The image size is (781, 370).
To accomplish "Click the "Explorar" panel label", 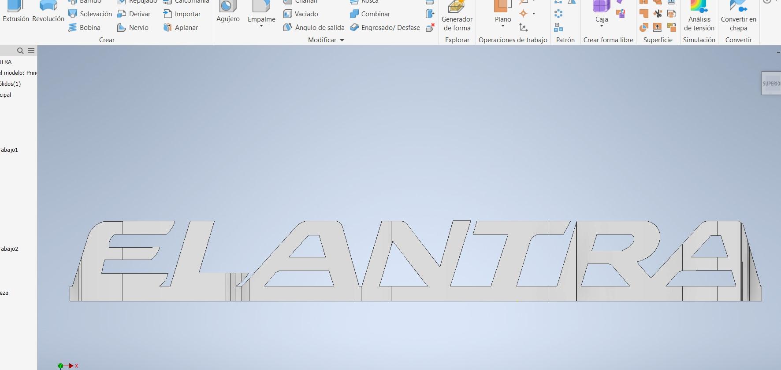I will 457,40.
